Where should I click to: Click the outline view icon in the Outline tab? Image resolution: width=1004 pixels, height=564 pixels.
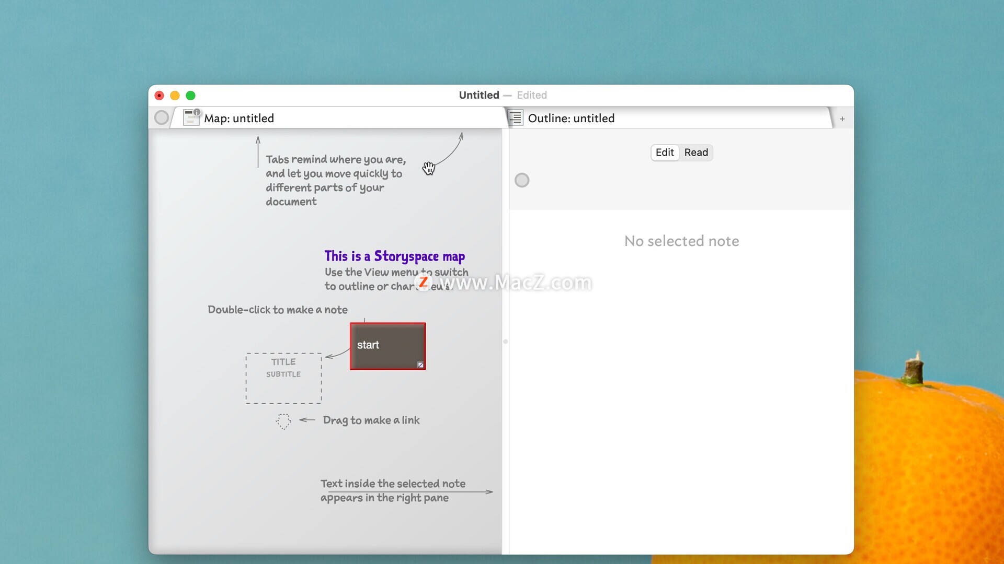tap(516, 118)
